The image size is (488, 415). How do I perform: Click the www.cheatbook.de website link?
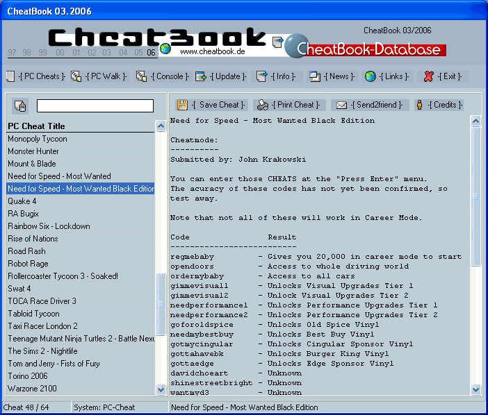[213, 51]
